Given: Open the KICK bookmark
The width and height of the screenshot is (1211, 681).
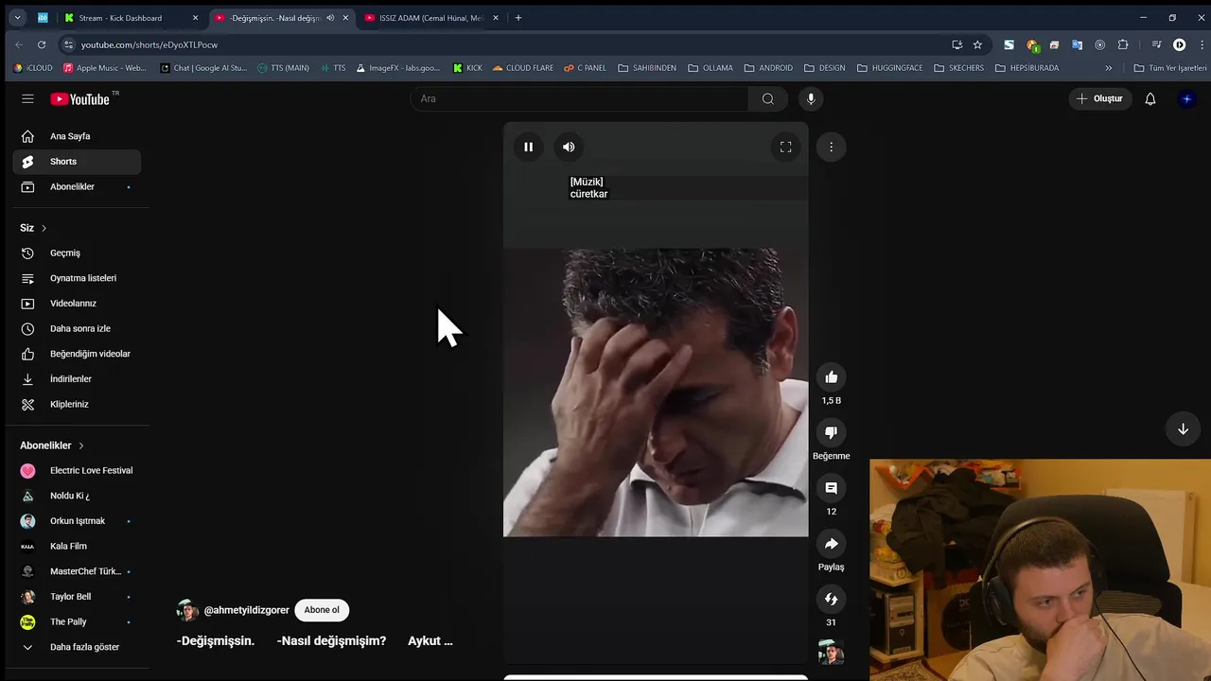Looking at the screenshot, I should [x=467, y=68].
